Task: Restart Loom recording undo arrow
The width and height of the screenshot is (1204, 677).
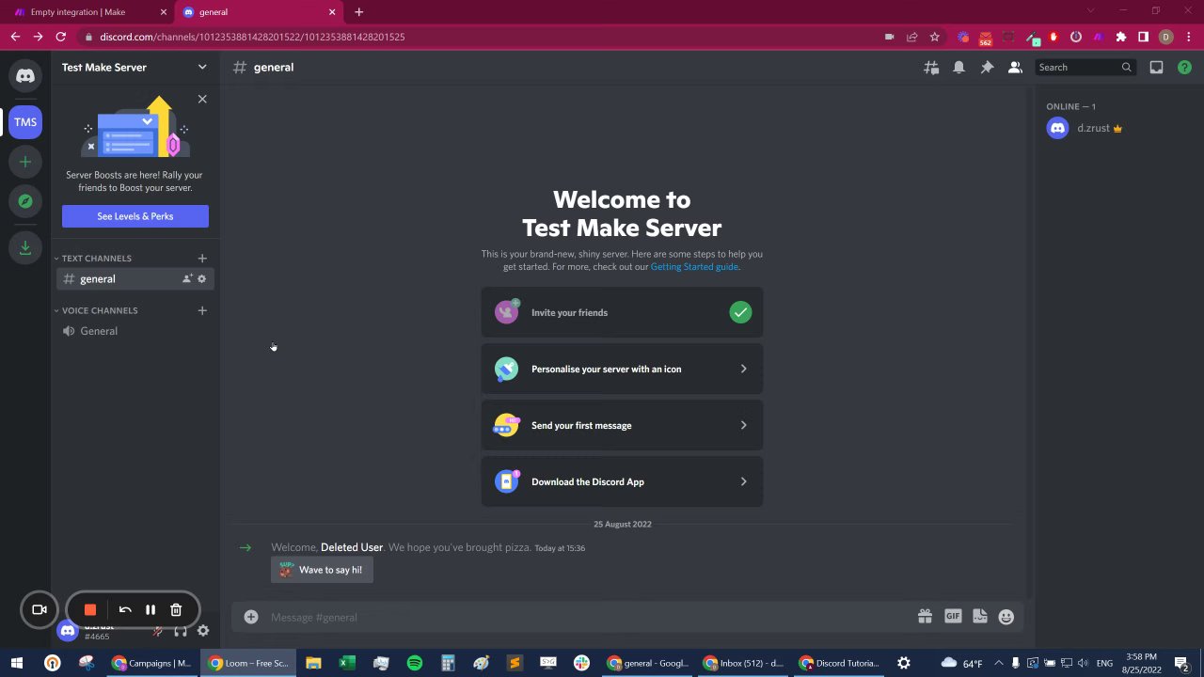Action: point(125,610)
